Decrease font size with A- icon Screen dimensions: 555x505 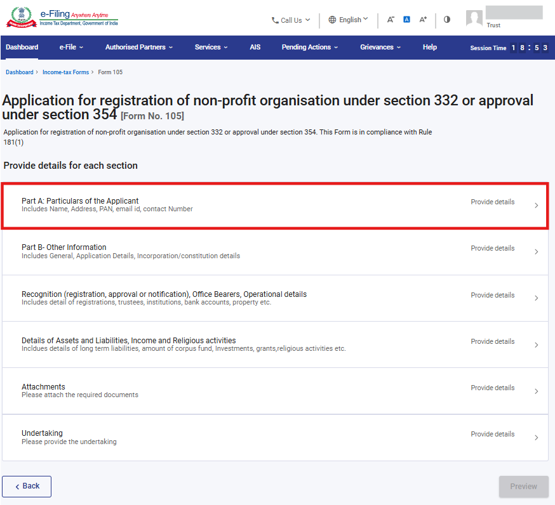point(391,20)
